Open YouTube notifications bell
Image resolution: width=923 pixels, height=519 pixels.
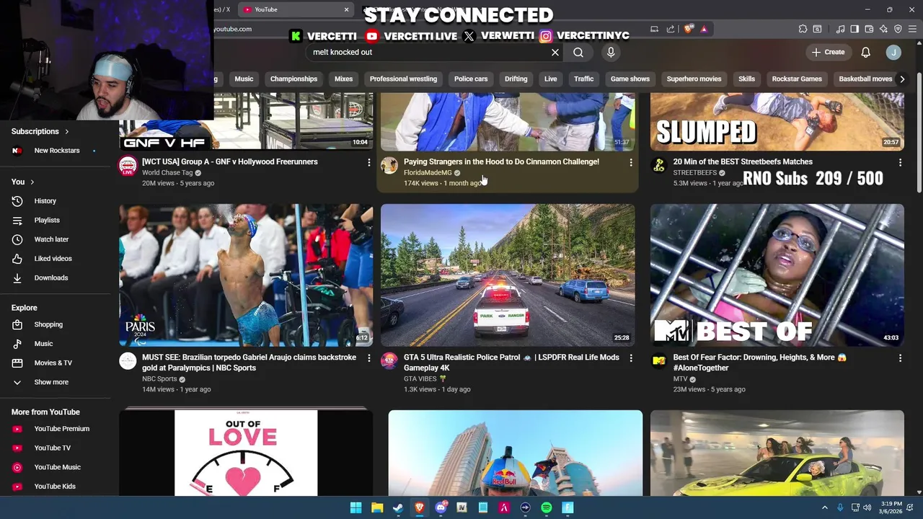866,52
